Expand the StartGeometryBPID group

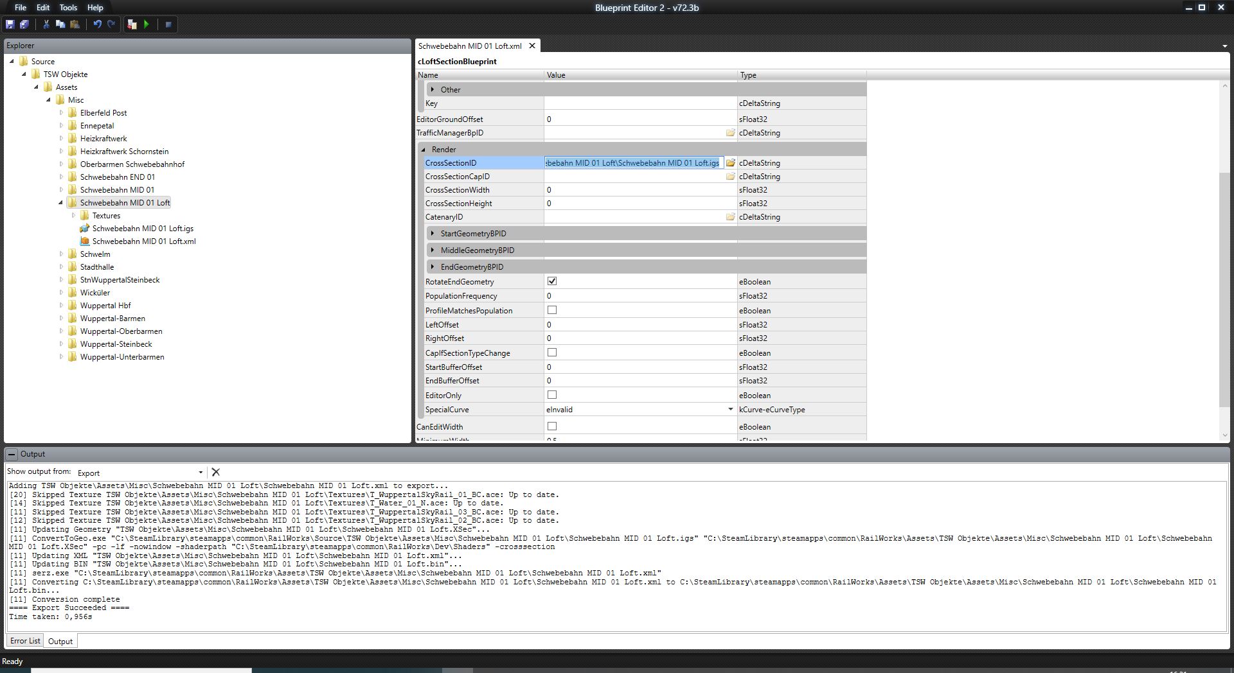[433, 234]
